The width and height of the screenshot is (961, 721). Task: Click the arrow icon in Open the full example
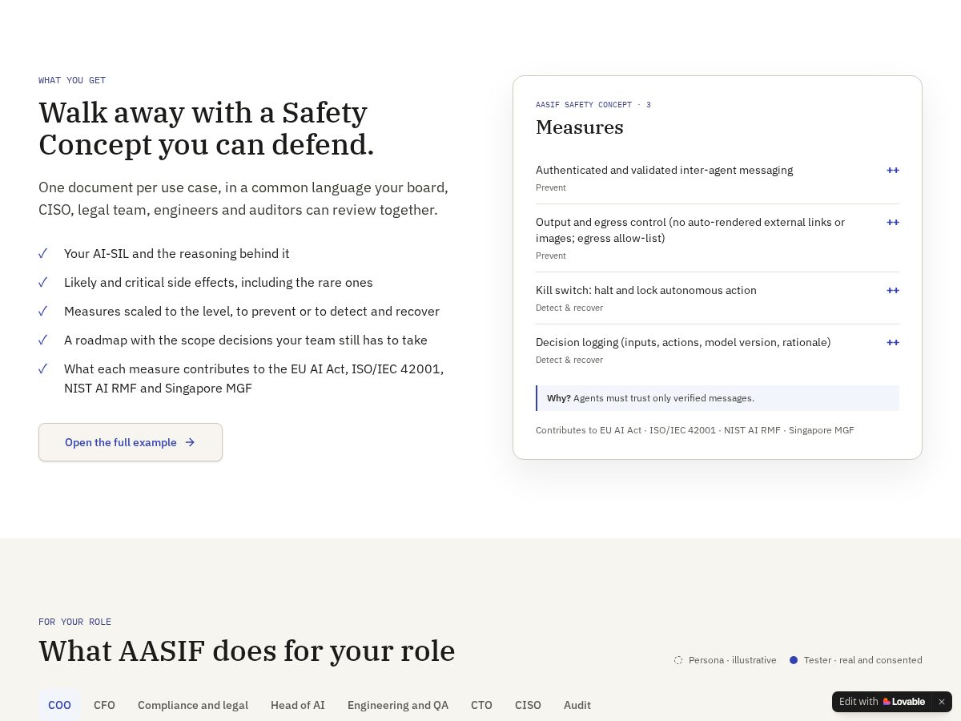click(190, 442)
